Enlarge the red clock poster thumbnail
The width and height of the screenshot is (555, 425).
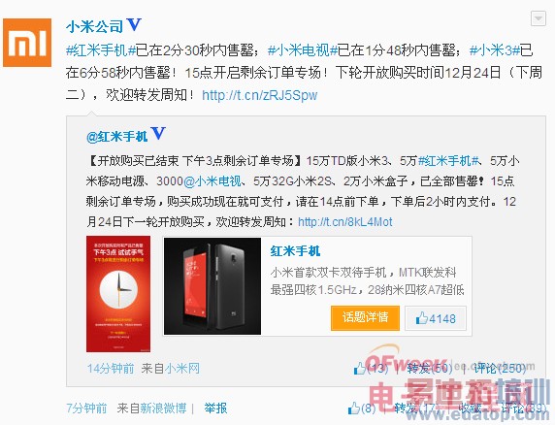[118, 294]
